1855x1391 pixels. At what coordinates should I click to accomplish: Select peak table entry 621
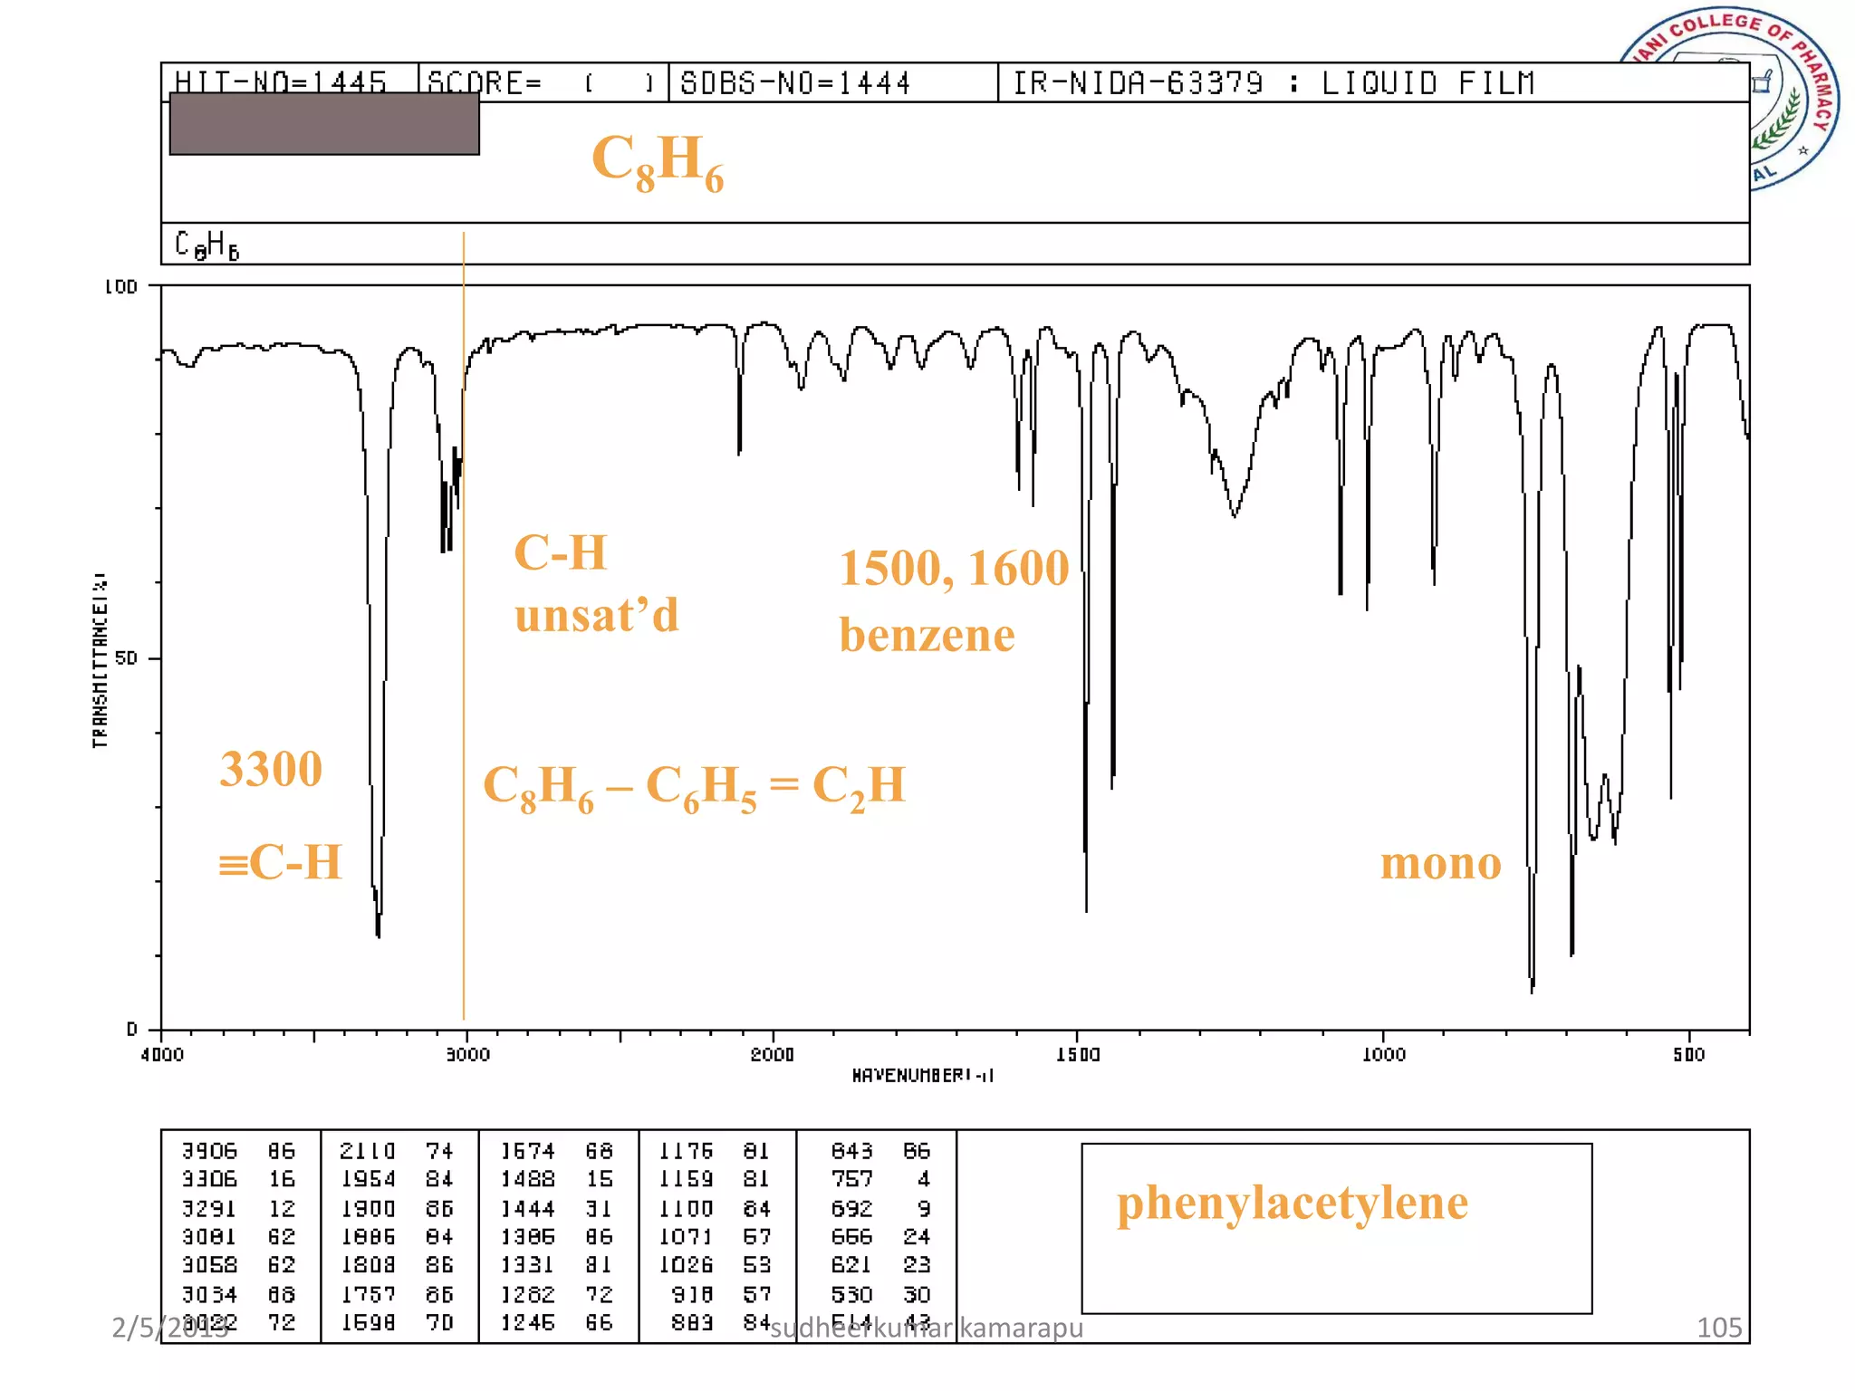pos(852,1265)
